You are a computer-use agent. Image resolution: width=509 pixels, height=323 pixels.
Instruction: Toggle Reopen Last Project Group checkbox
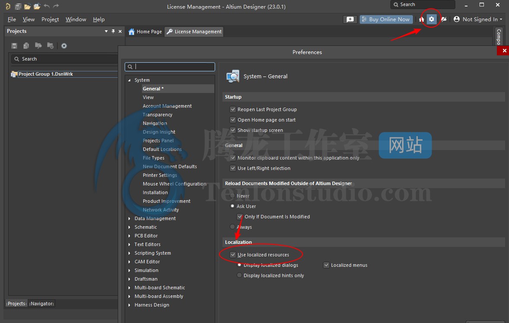click(x=232, y=109)
